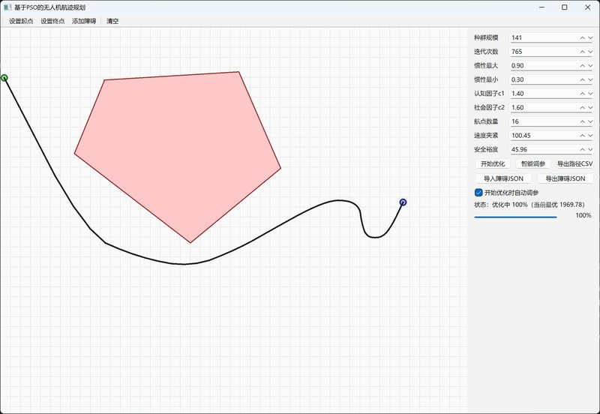Viewport: 600px width, 414px height.
Task: Maximize the window
Action: [x=565, y=7]
